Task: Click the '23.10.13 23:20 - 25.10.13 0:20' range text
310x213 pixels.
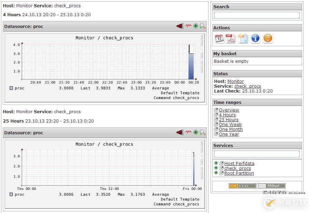Action: point(60,121)
